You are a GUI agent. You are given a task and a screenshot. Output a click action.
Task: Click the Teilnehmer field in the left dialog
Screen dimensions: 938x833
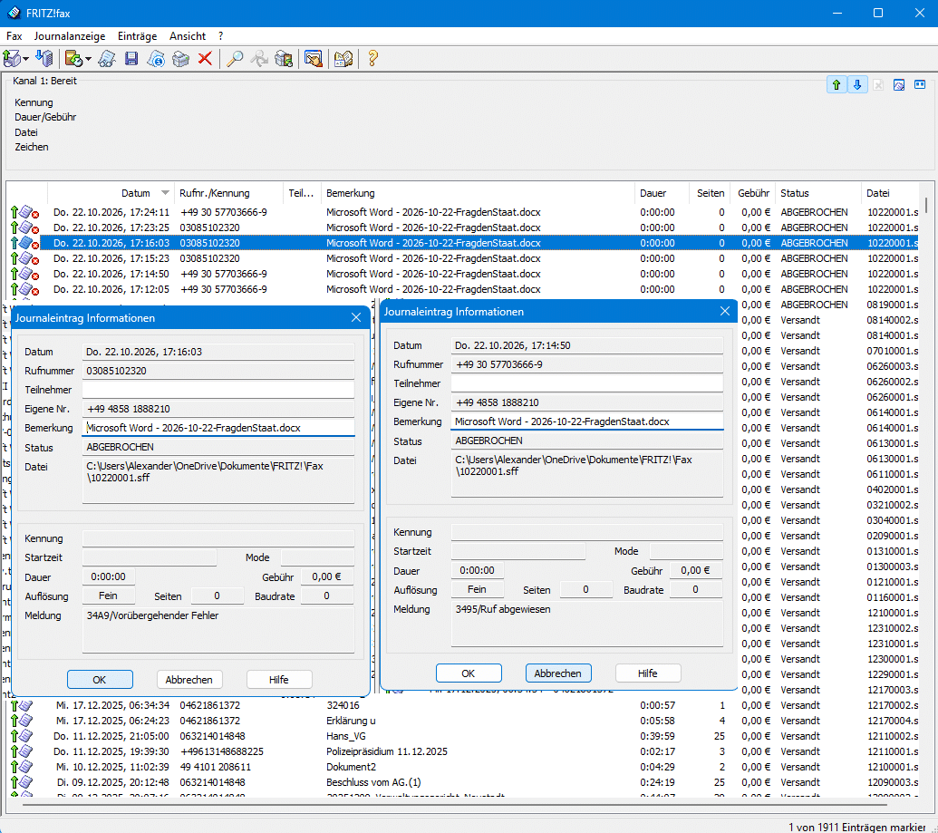coord(218,390)
